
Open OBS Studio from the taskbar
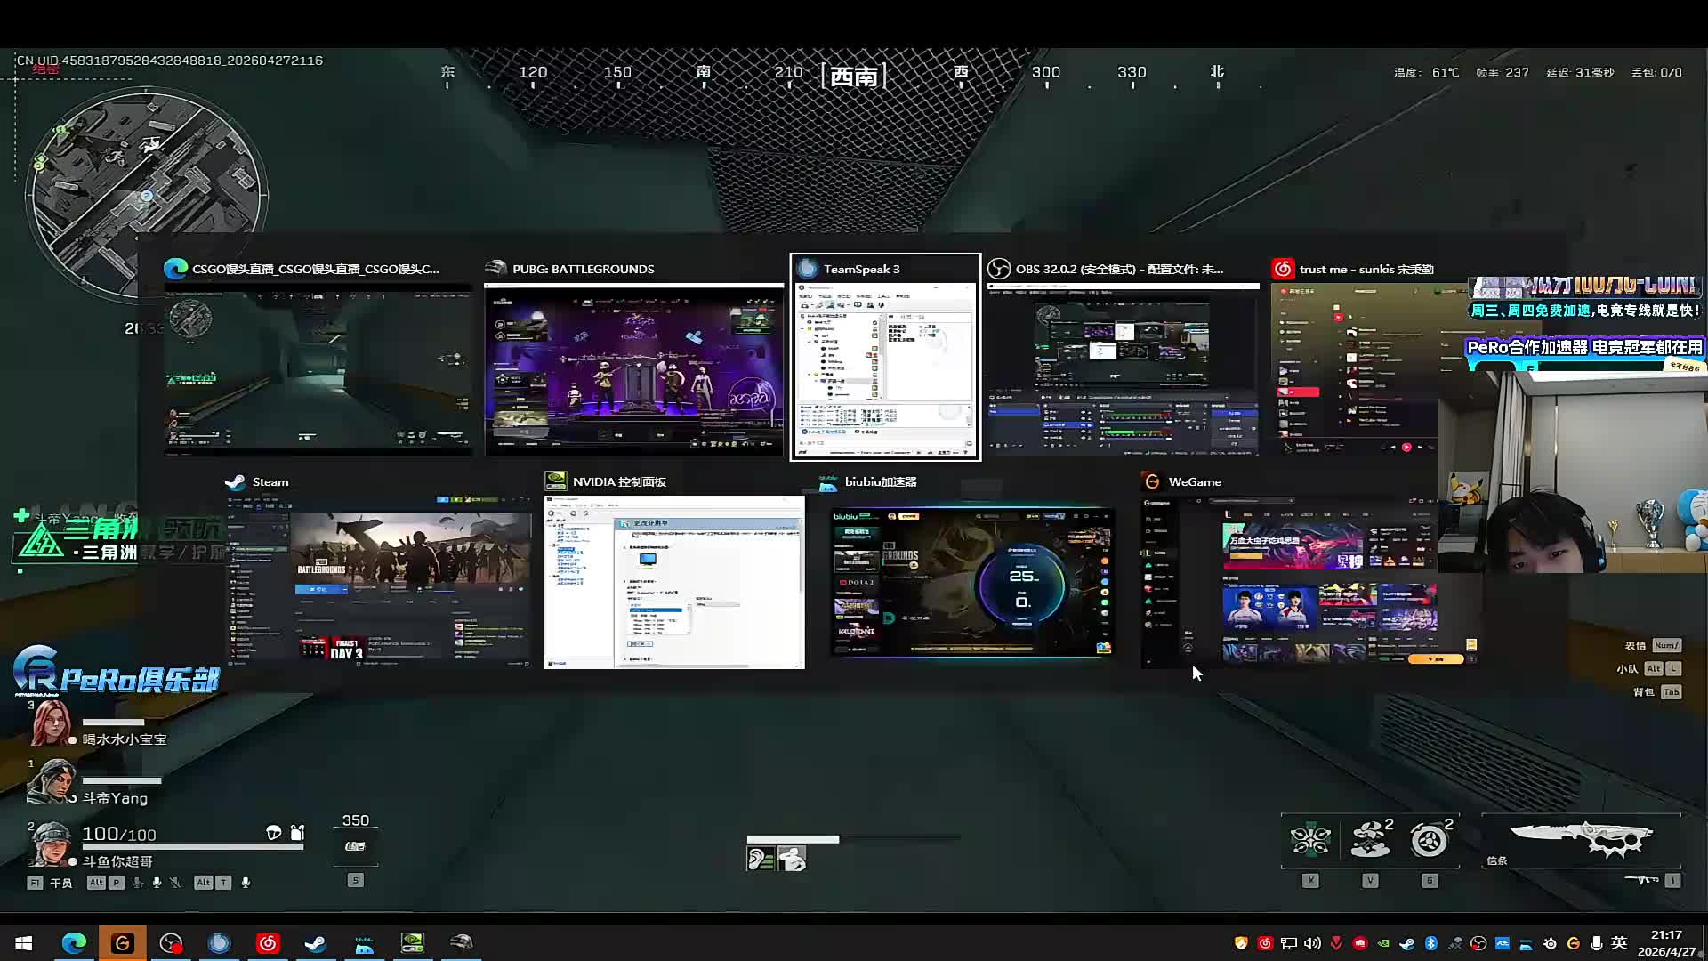click(171, 942)
